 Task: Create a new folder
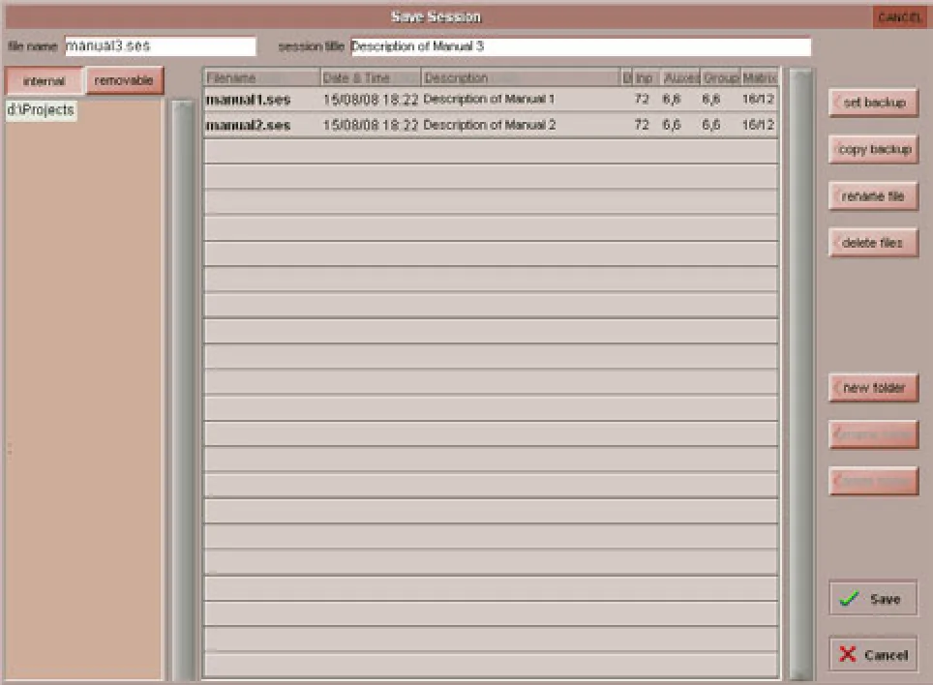874,388
